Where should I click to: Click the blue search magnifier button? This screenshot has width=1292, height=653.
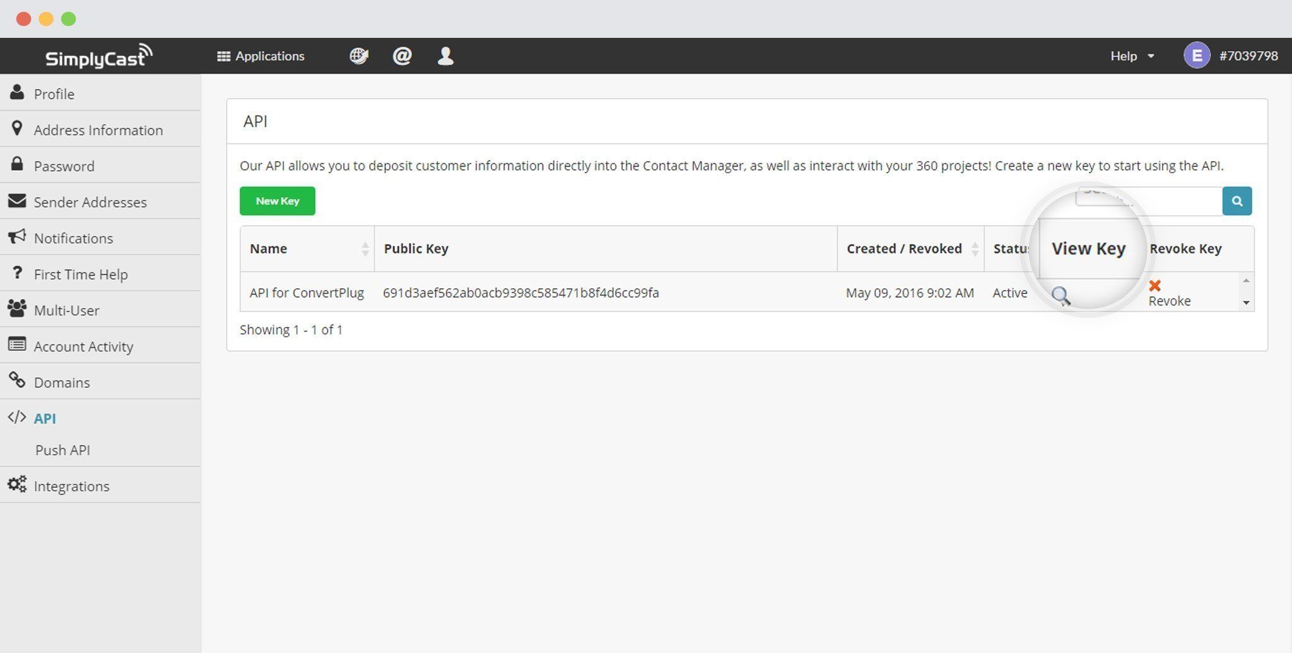click(1237, 201)
